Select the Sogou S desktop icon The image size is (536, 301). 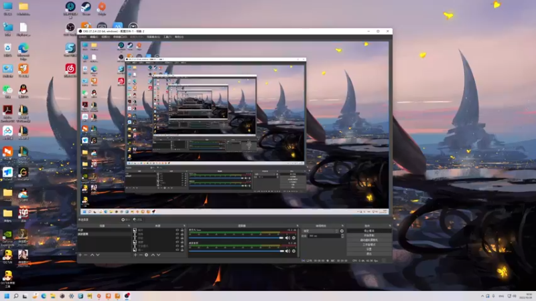coord(70,49)
